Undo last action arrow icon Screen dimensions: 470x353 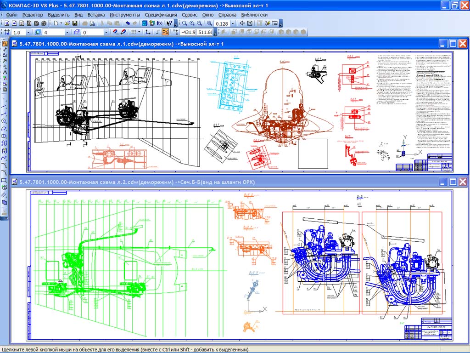pyautogui.click(x=128, y=23)
